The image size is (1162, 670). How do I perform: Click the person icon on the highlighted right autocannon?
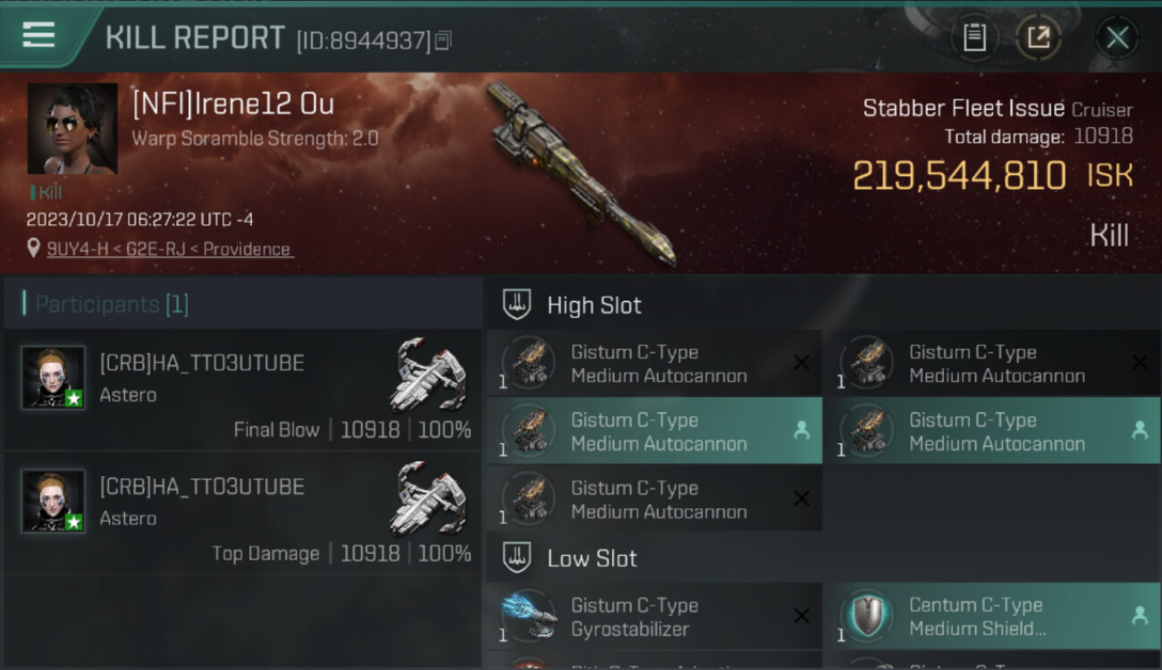click(x=1140, y=431)
